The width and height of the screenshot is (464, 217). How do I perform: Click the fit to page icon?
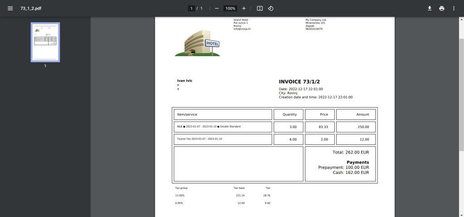click(x=260, y=8)
